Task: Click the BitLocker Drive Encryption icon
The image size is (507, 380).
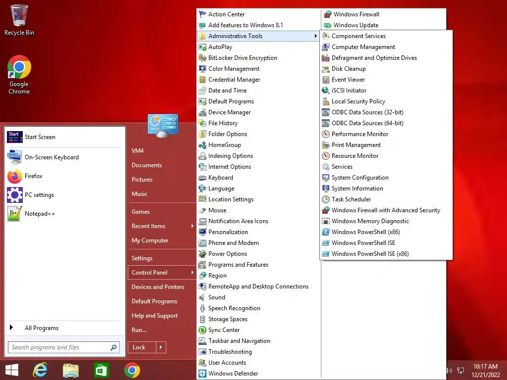Action: pos(203,58)
